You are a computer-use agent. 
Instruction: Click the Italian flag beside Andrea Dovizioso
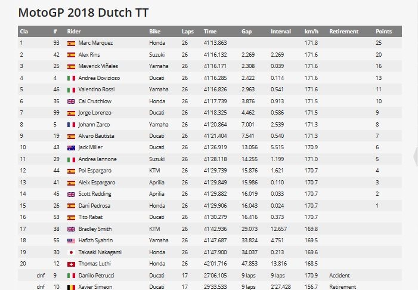pyautogui.click(x=71, y=78)
